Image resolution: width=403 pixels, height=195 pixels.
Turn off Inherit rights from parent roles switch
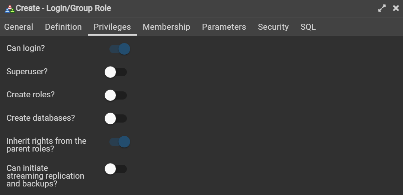point(119,142)
